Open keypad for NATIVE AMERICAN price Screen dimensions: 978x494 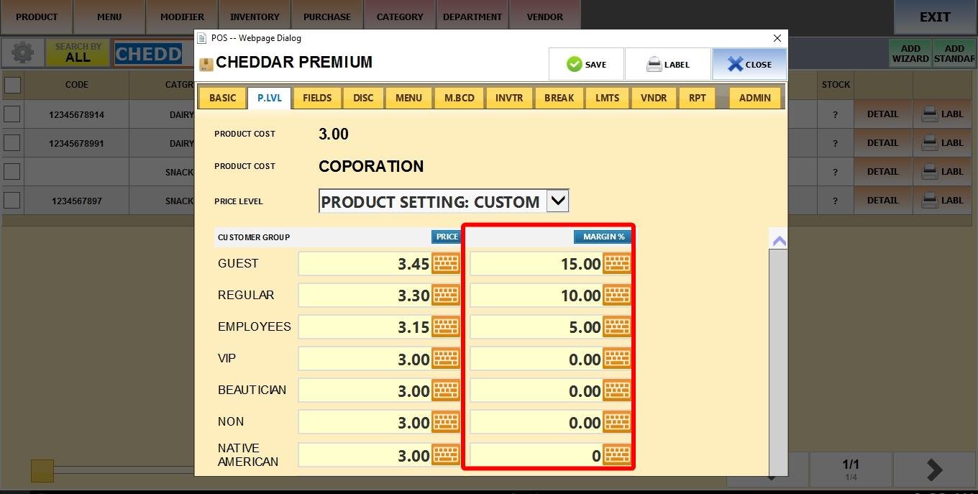pyautogui.click(x=446, y=455)
